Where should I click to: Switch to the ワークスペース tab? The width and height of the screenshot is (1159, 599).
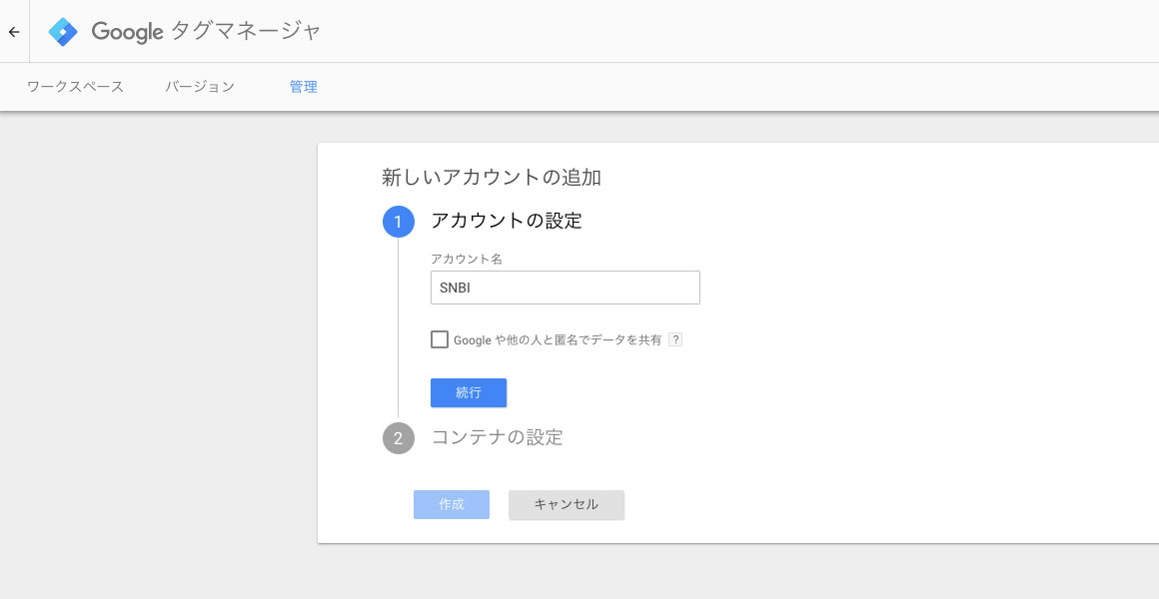pos(75,87)
